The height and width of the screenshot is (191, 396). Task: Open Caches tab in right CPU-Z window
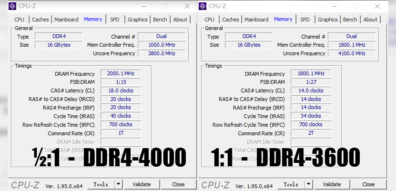[x=231, y=20]
